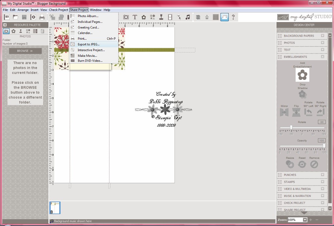This screenshot has height=226, width=334.
Task: Click the preview slideshow play icon
Action: (33, 17)
